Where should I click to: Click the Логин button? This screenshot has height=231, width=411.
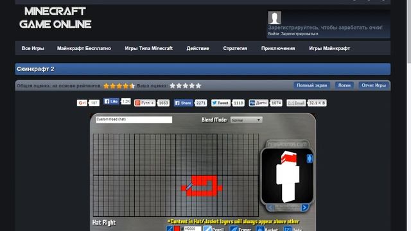click(344, 85)
